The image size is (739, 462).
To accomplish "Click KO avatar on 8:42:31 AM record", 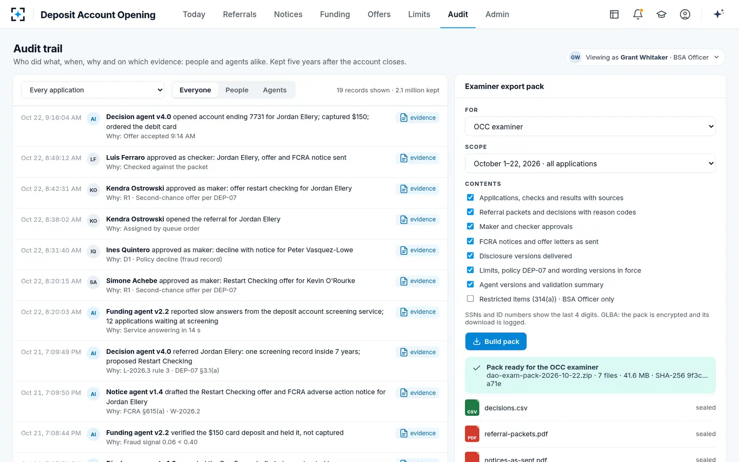I will [93, 190].
